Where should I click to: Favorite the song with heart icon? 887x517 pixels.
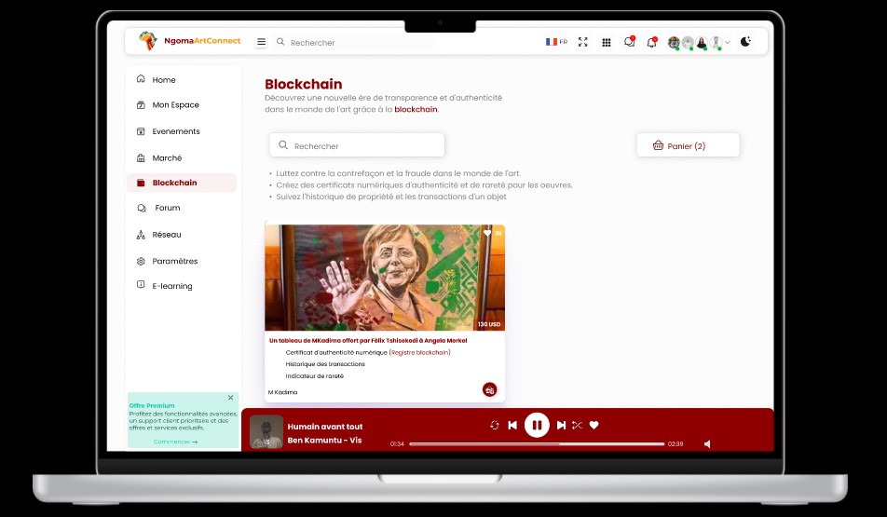(x=594, y=425)
